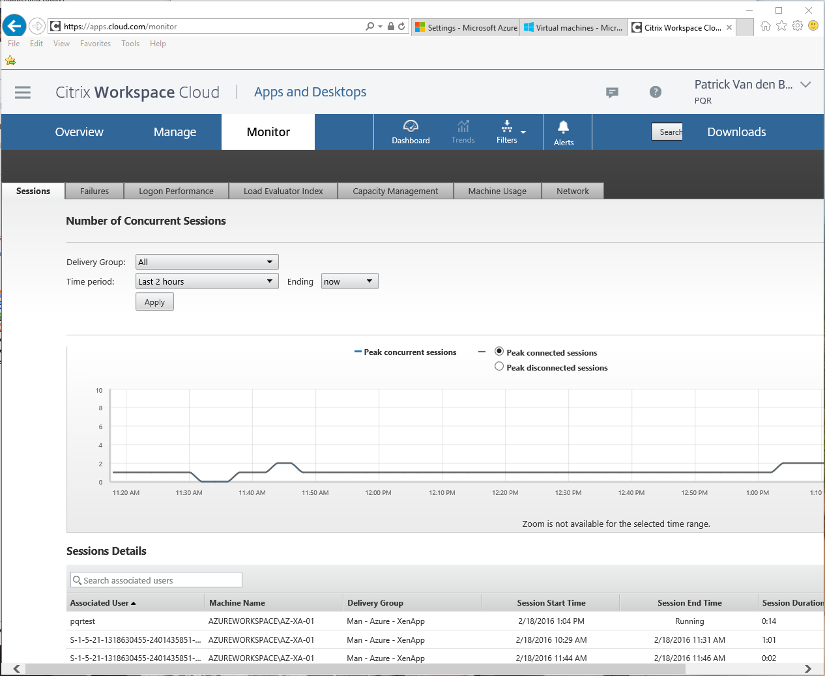Screen dimensions: 825x676
Task: Select Peak disconnected sessions radio button
Action: click(x=499, y=366)
